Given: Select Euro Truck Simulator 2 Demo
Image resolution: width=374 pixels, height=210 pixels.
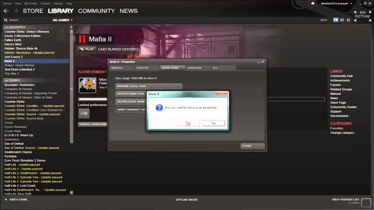Looking at the screenshot, I should (25, 160).
